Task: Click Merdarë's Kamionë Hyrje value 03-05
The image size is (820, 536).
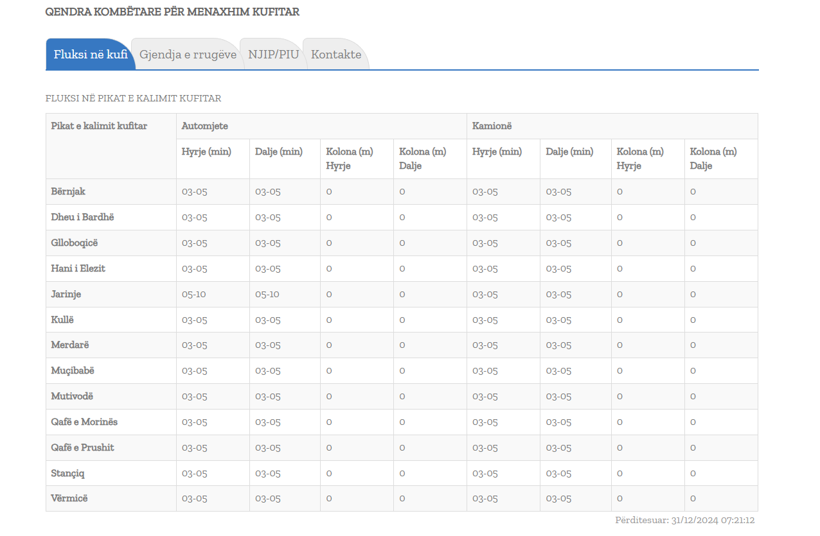Action: tap(485, 345)
